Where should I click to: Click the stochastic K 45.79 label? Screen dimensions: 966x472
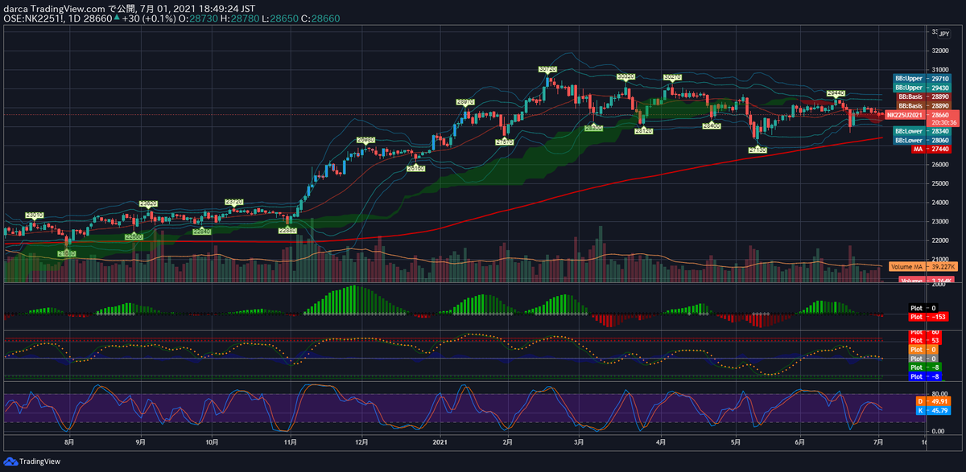click(934, 410)
